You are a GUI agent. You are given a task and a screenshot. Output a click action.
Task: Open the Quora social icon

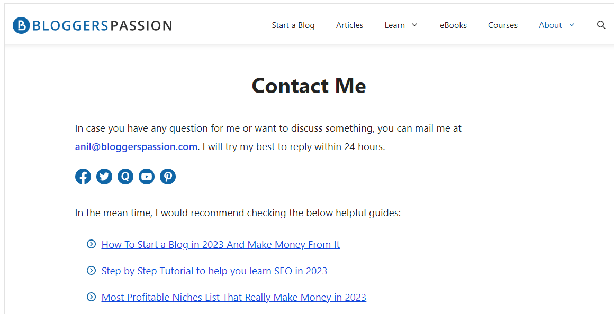(125, 177)
